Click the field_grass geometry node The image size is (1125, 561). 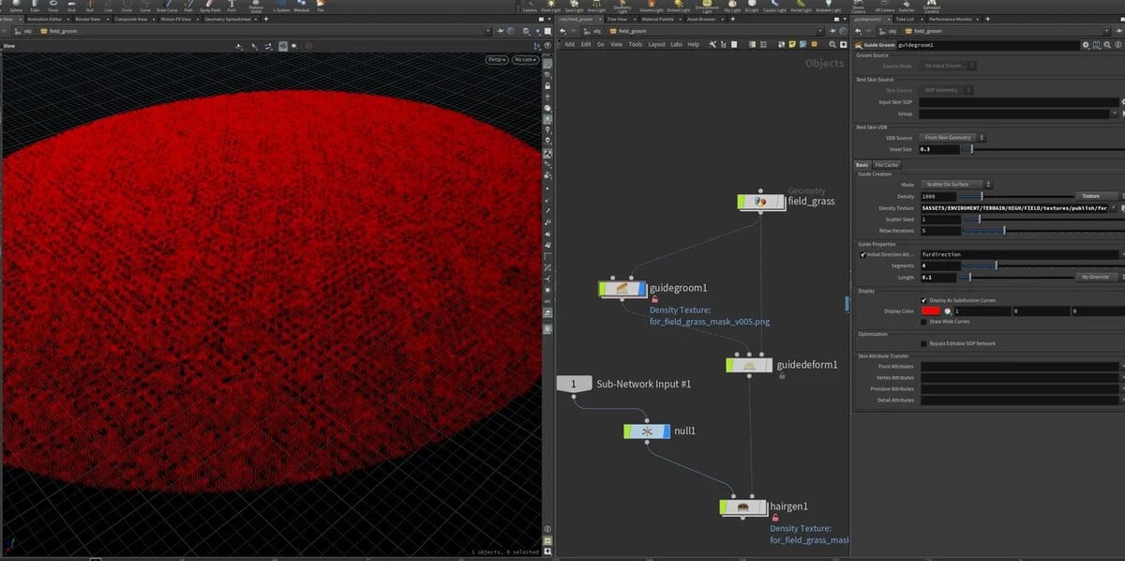[x=761, y=201]
